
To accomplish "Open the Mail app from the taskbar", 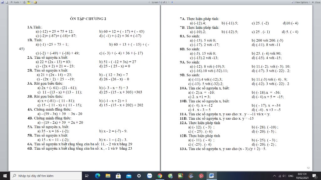I will [x=129, y=176].
